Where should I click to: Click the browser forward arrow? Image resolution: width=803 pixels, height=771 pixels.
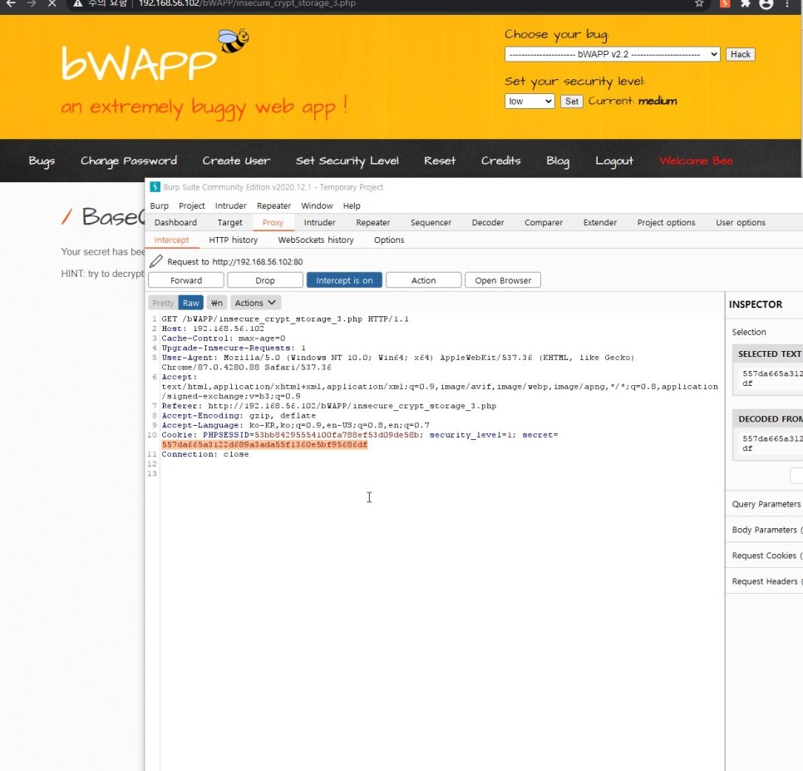pos(32,3)
